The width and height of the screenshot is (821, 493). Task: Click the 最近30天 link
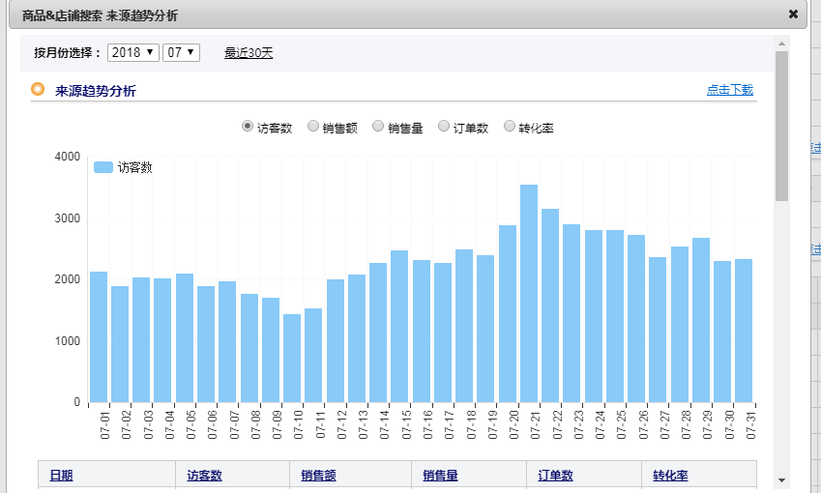coord(249,53)
